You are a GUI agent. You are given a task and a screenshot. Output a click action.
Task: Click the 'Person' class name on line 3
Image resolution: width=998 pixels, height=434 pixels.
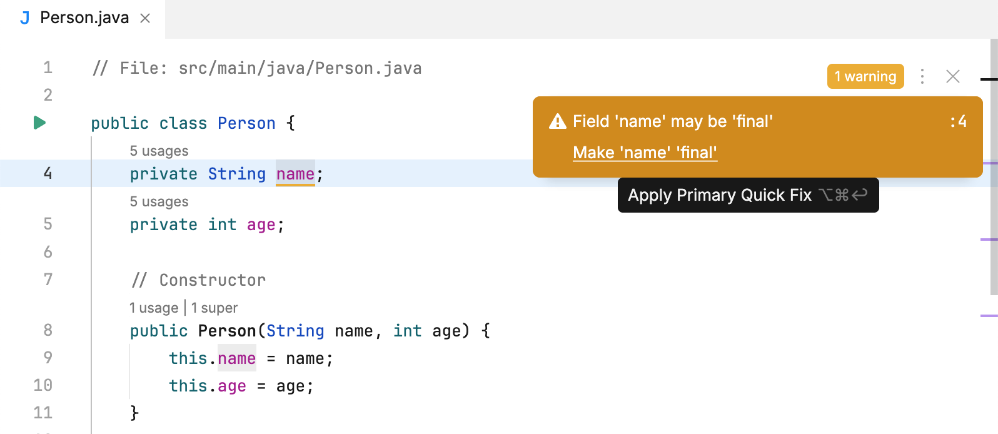click(x=246, y=123)
